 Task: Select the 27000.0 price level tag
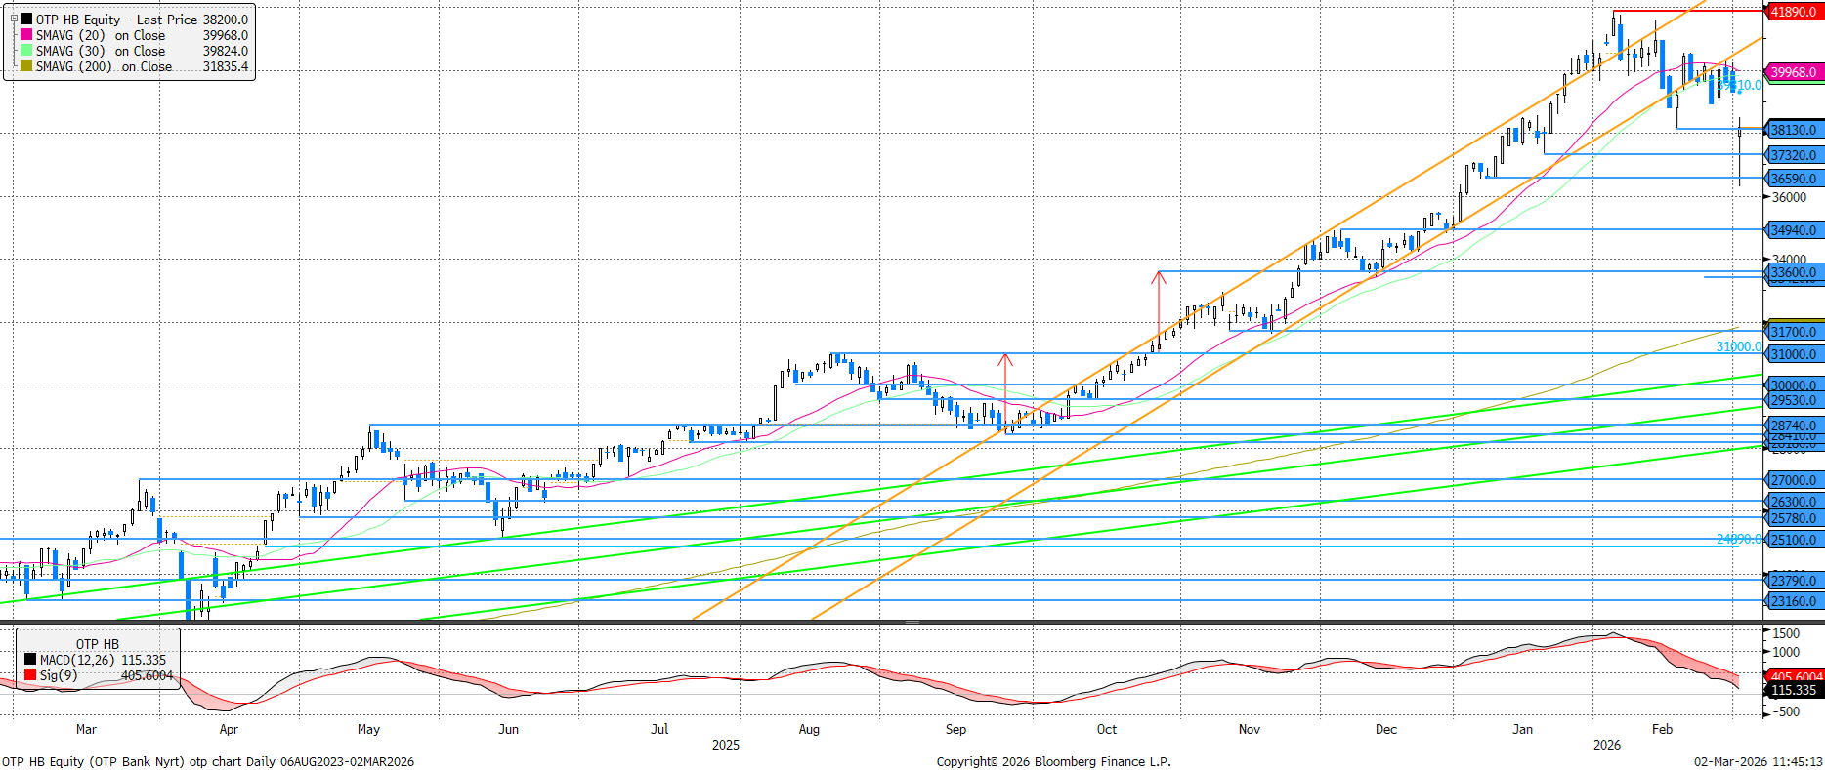coord(1794,480)
